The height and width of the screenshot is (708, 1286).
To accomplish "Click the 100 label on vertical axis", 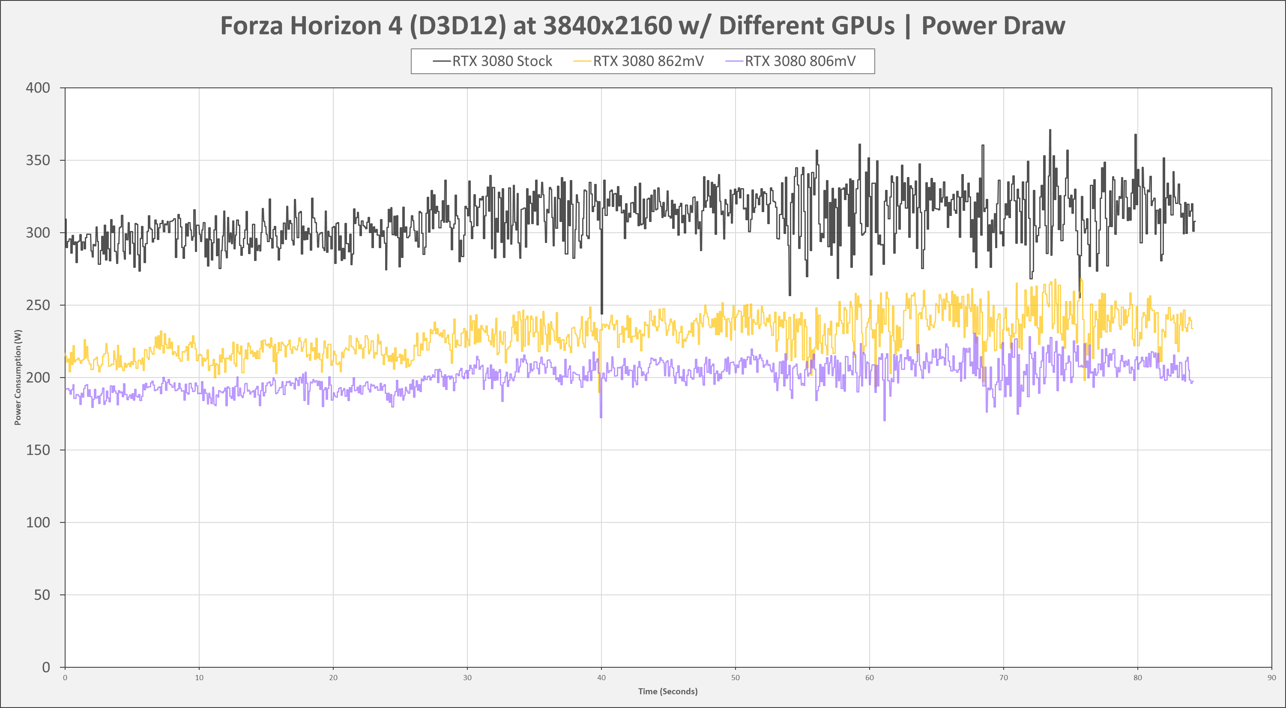I will point(38,522).
